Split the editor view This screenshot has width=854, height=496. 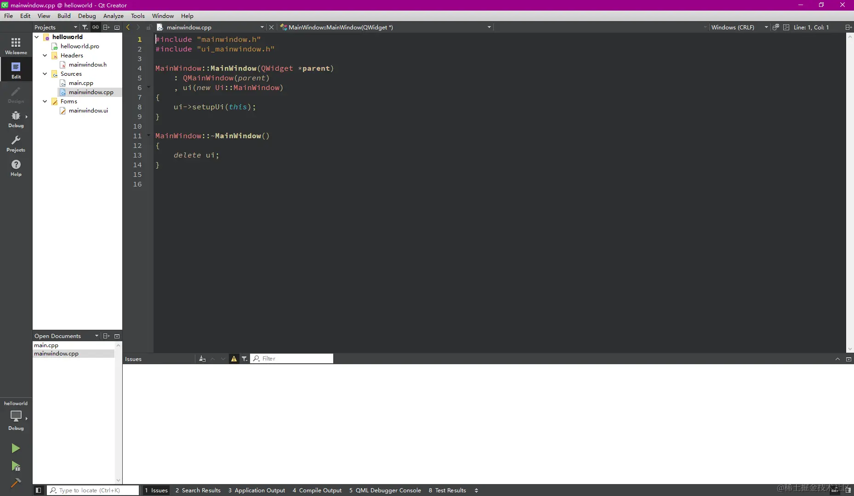pos(848,27)
